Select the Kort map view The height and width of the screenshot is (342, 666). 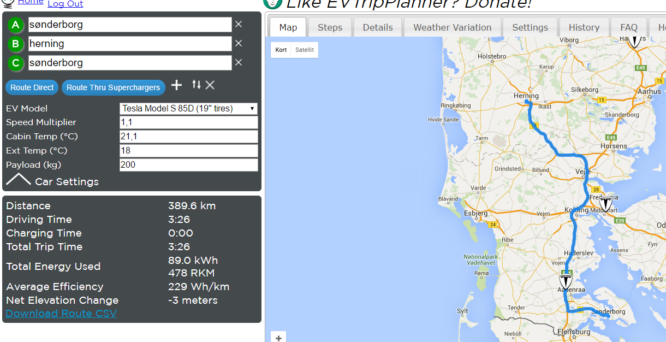pyautogui.click(x=281, y=50)
